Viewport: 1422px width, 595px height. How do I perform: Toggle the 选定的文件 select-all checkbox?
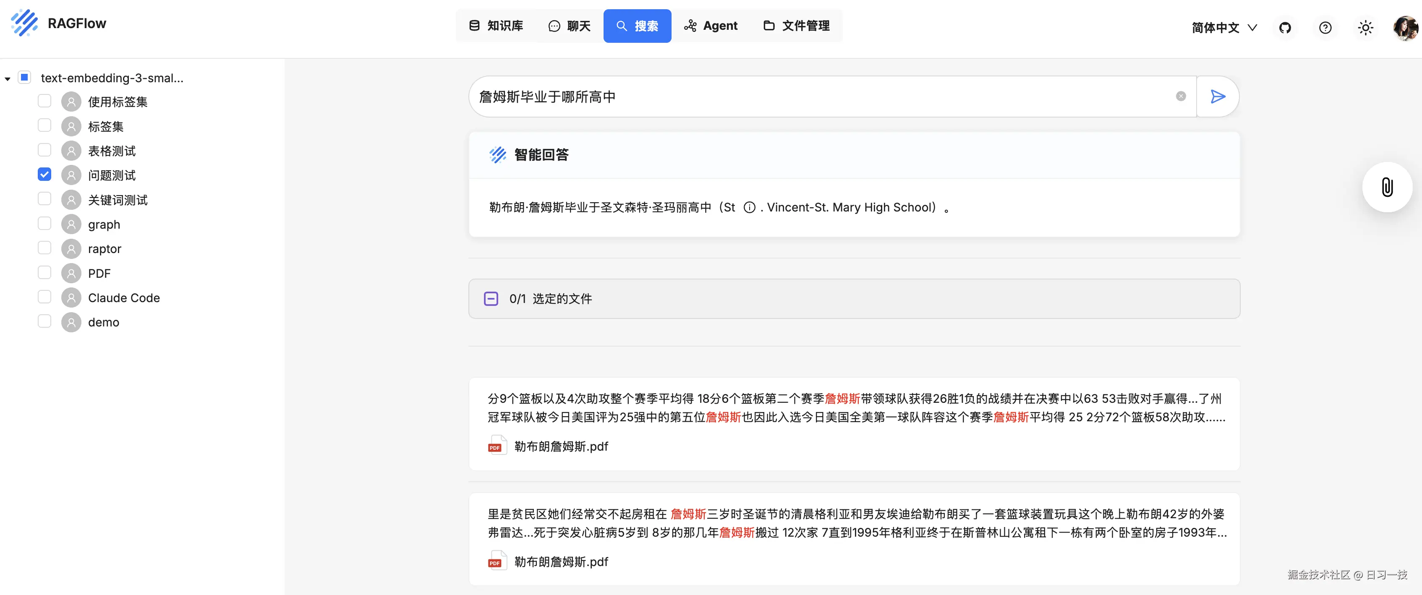[x=491, y=299]
